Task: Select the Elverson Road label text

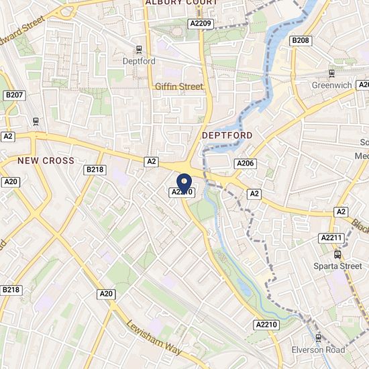Action: (x=318, y=350)
